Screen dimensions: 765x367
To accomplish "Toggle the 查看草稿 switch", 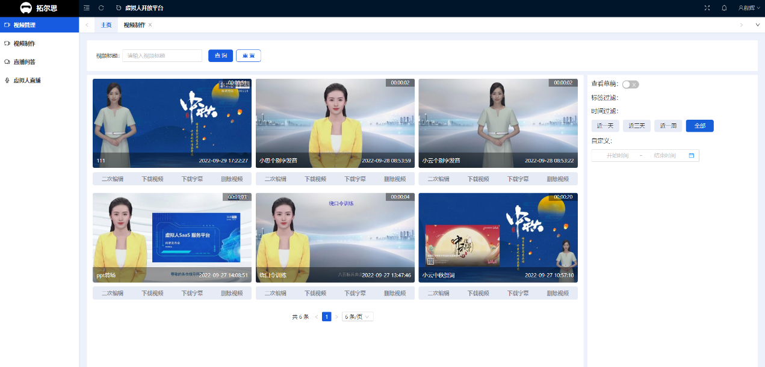I will click(630, 84).
